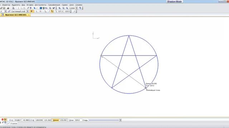Click the cursor Y coordinate field -120.5

(67, 11)
